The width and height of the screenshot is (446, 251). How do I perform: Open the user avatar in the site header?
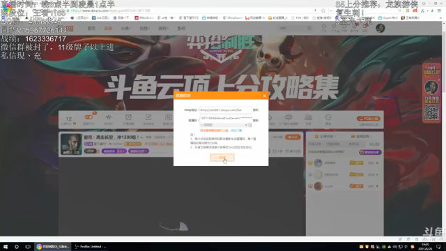pos(380,28)
